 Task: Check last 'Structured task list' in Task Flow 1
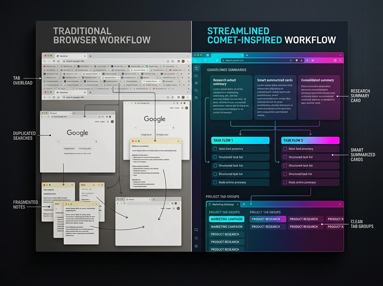215,174
